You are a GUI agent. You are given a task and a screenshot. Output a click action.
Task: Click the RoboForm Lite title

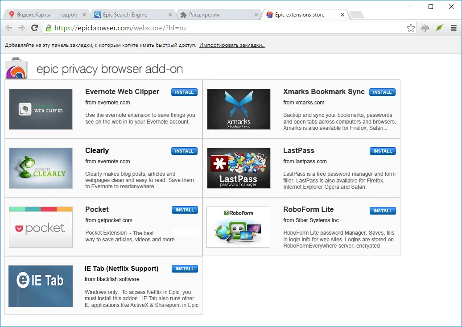point(309,209)
